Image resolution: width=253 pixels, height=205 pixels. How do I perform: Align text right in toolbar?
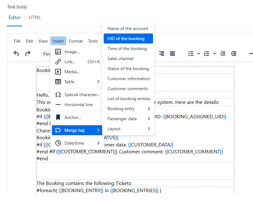click(161, 54)
